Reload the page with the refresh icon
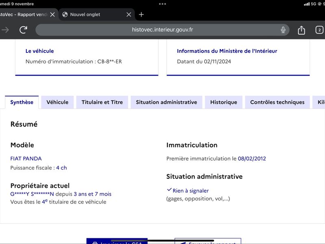 (24, 30)
